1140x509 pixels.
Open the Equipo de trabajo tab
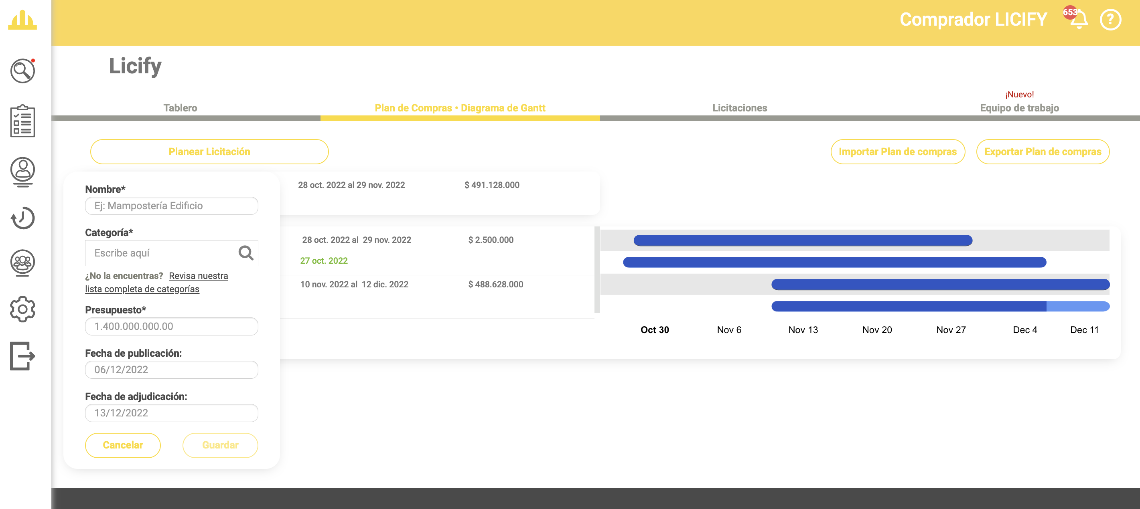point(1019,108)
